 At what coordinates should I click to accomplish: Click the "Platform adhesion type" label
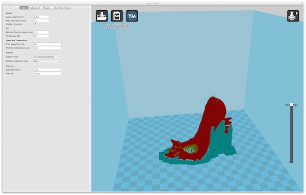coord(17,61)
